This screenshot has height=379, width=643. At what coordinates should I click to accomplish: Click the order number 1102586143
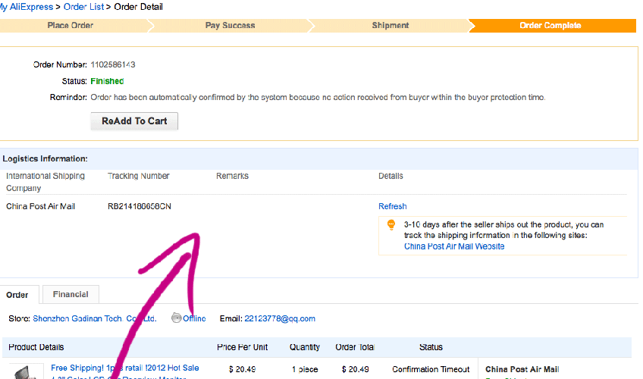point(113,64)
